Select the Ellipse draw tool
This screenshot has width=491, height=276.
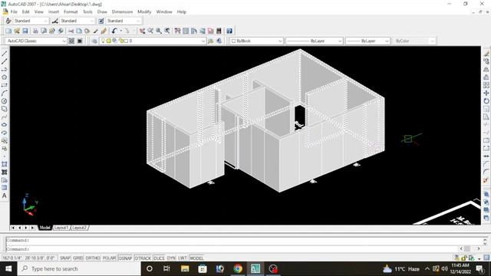click(5, 124)
